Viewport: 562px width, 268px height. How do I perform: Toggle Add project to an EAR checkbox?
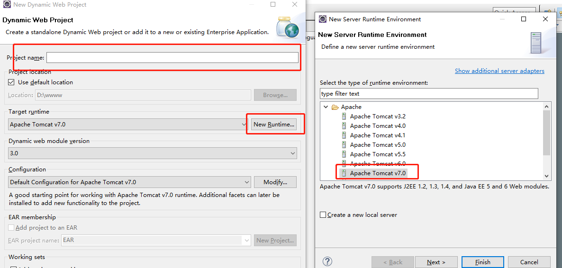(11, 227)
